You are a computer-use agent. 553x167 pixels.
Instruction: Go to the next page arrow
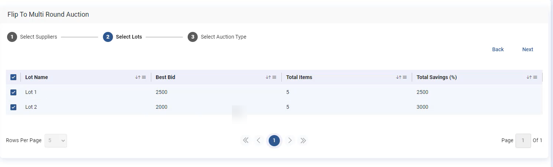pyautogui.click(x=290, y=140)
